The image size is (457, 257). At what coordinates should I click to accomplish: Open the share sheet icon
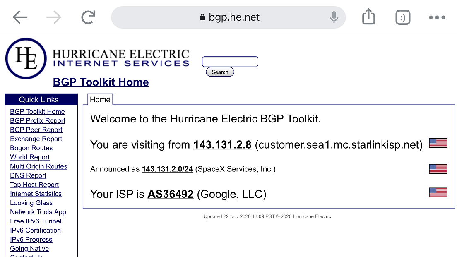coord(368,17)
